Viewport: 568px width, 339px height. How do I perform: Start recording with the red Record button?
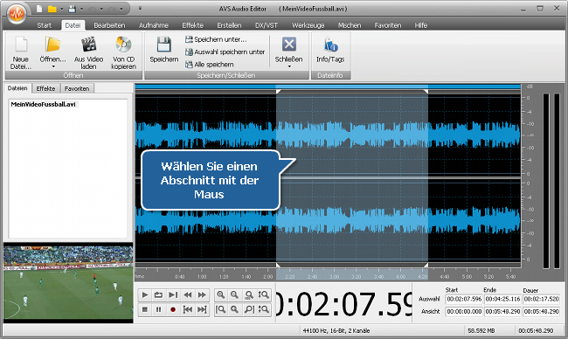pos(173,309)
